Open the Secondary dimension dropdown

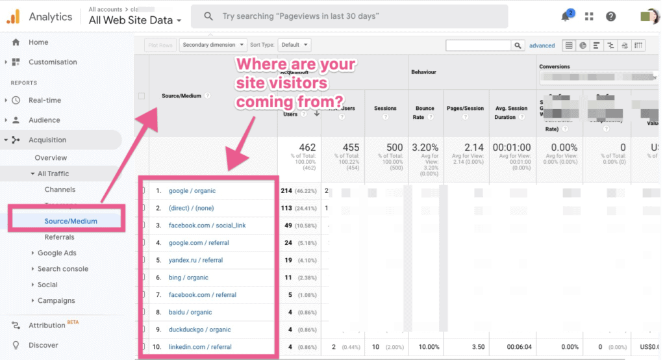pyautogui.click(x=213, y=45)
